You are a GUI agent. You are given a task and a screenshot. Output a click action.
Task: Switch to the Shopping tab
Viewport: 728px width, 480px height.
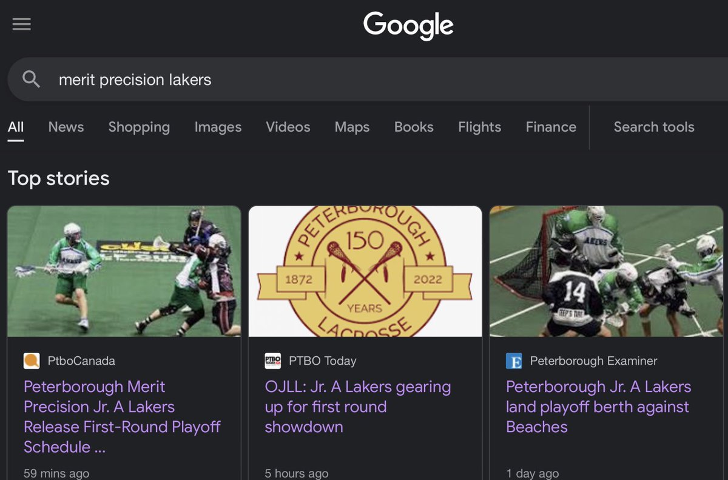(139, 127)
